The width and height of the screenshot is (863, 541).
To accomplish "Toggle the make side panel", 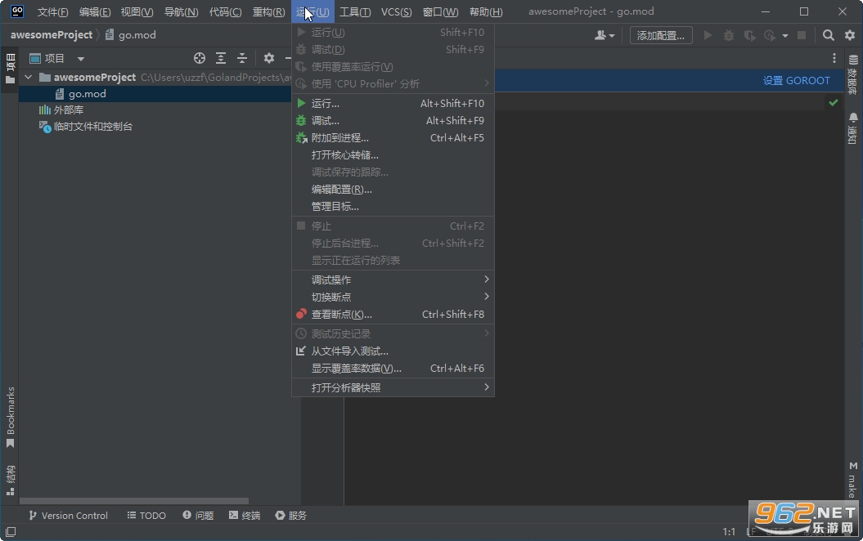I will pyautogui.click(x=852, y=480).
